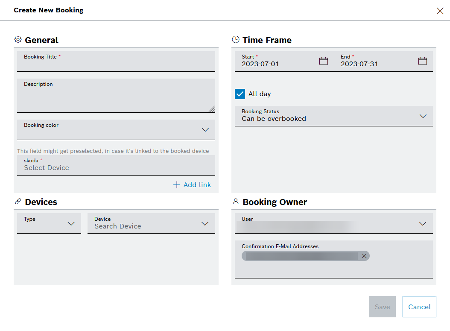Click the Time Frame clock icon

pyautogui.click(x=236, y=40)
